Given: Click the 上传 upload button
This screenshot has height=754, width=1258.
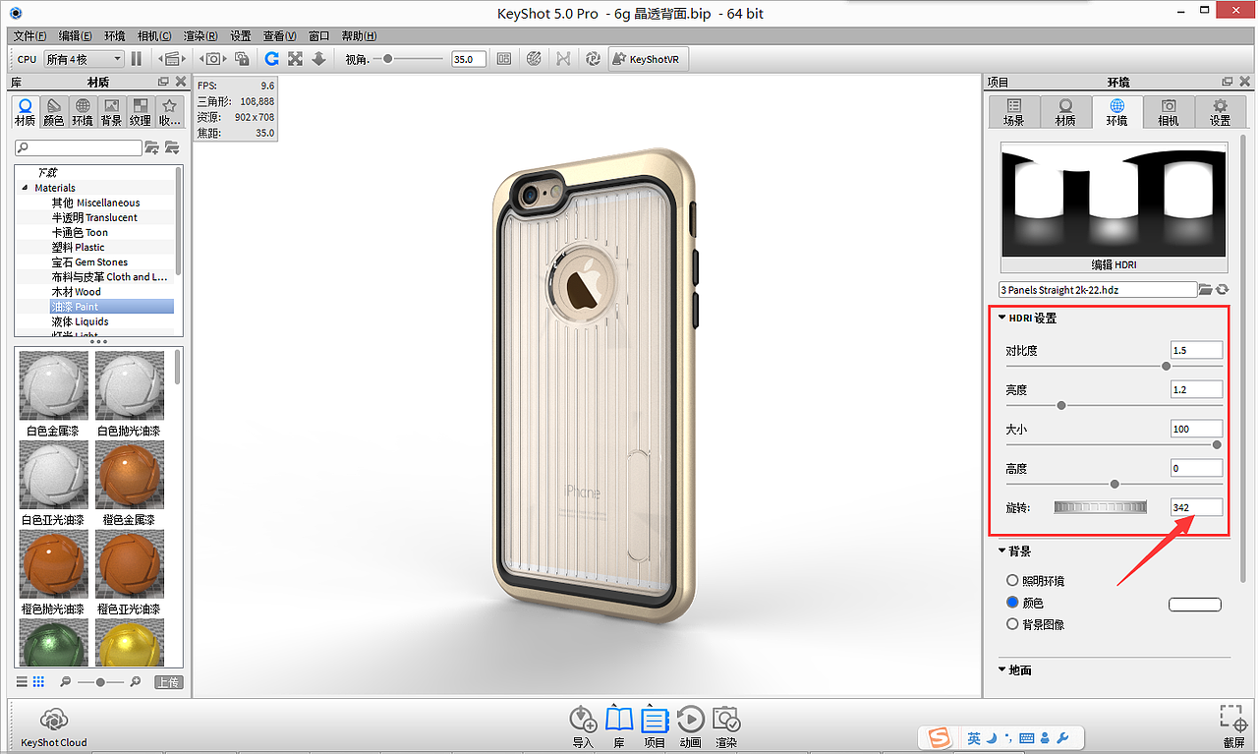Looking at the screenshot, I should pyautogui.click(x=168, y=682).
